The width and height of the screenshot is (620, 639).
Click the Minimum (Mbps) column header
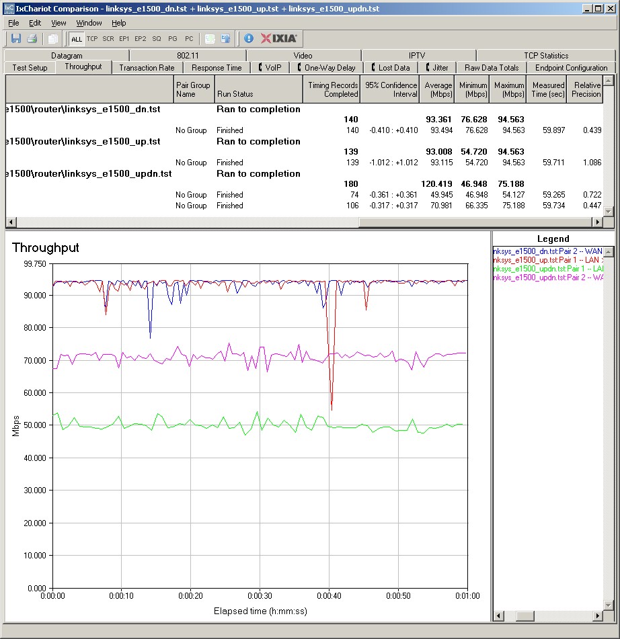471,89
